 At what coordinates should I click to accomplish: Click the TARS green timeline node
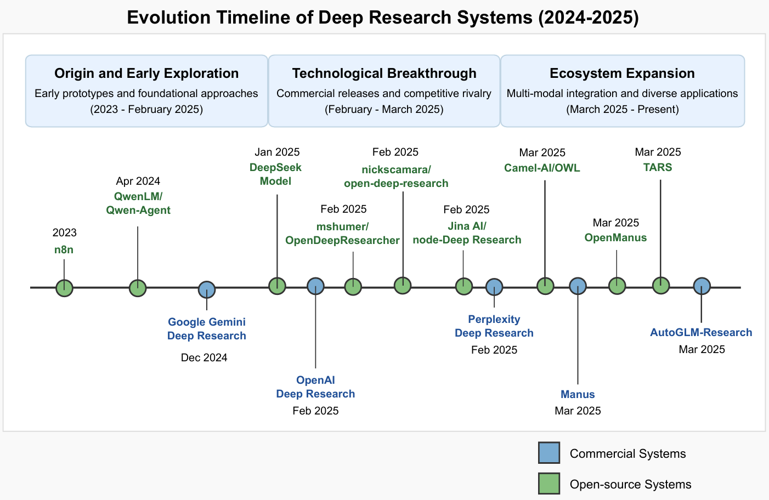click(x=661, y=286)
